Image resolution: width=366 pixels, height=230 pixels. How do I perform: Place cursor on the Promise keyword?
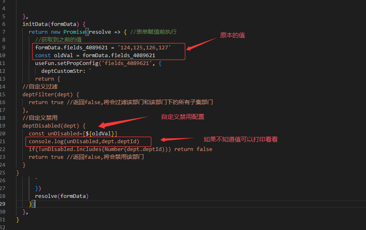click(x=74, y=32)
